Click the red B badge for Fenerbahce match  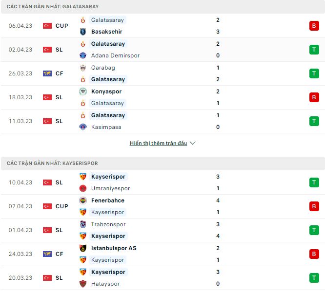pyautogui.click(x=314, y=206)
